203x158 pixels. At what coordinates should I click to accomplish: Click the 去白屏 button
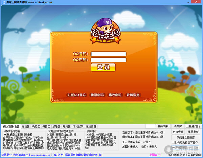click(178, 126)
